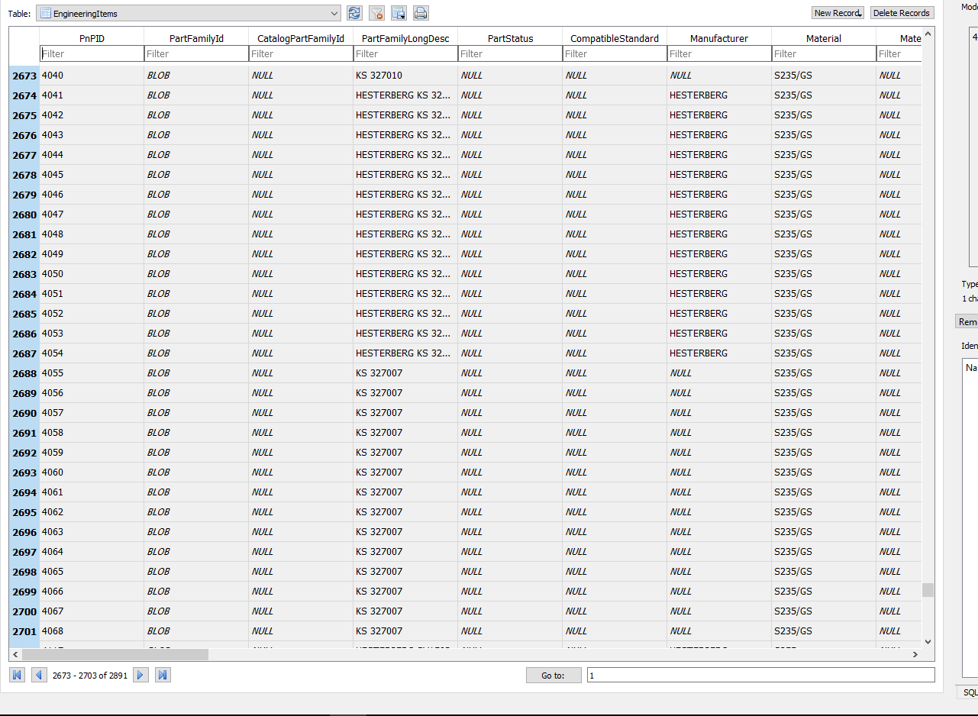Click the record number input beside Go to

click(x=760, y=675)
